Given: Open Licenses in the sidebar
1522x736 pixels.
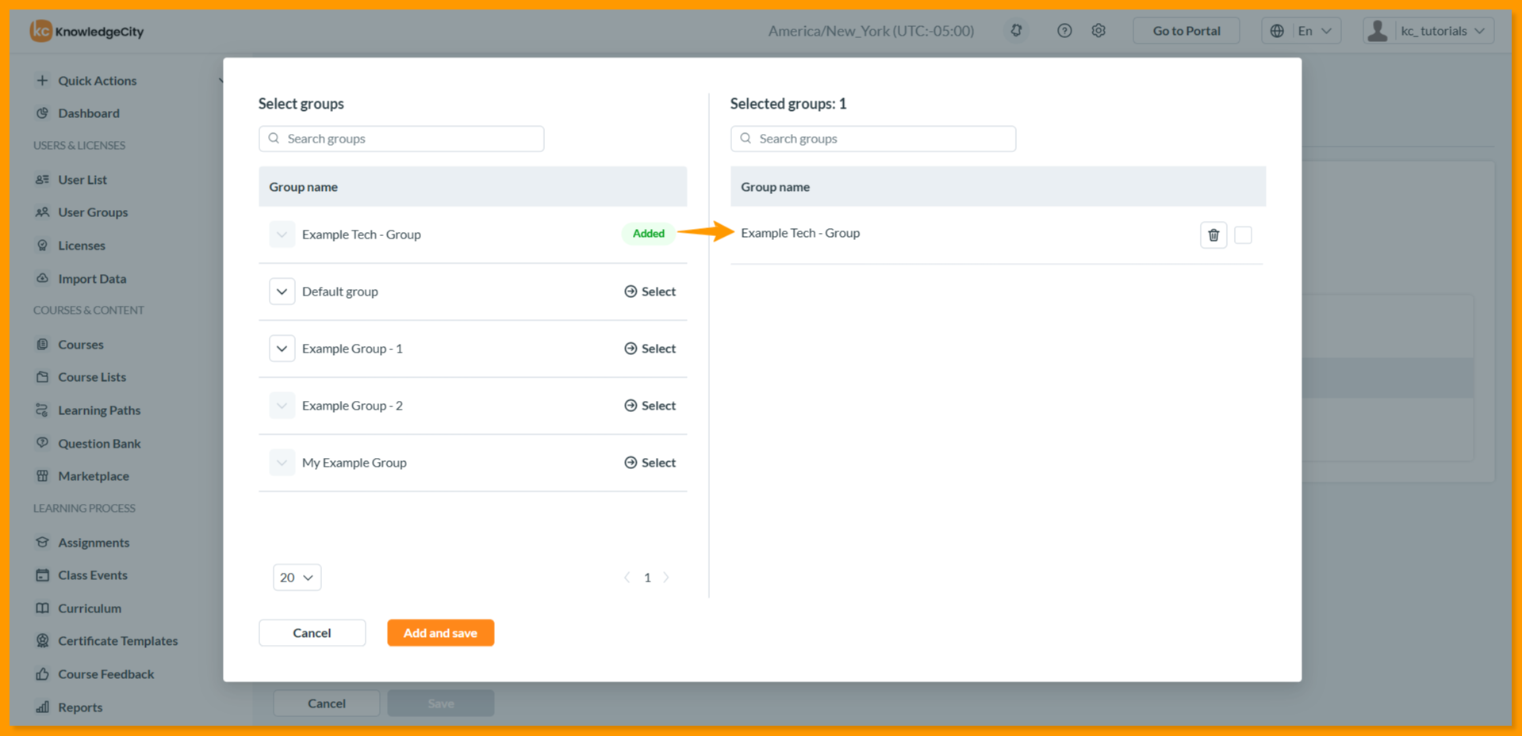Looking at the screenshot, I should (81, 246).
